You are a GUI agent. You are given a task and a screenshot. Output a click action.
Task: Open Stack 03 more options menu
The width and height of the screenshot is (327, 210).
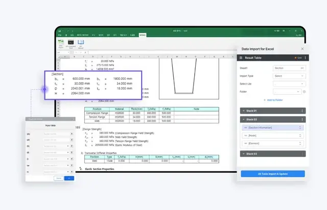(302, 154)
